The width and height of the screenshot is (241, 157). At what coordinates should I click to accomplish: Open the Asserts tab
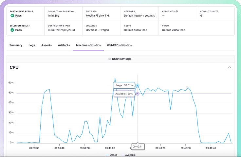46,45
